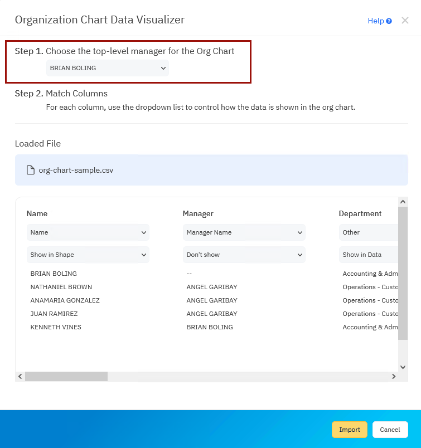The width and height of the screenshot is (421, 448).
Task: Click the Help question mark icon
Action: pyautogui.click(x=389, y=21)
